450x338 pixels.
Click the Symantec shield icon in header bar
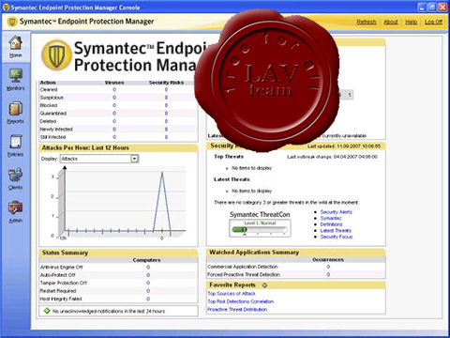tap(12, 22)
